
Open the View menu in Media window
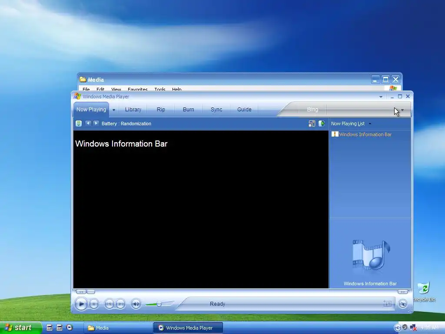[116, 89]
